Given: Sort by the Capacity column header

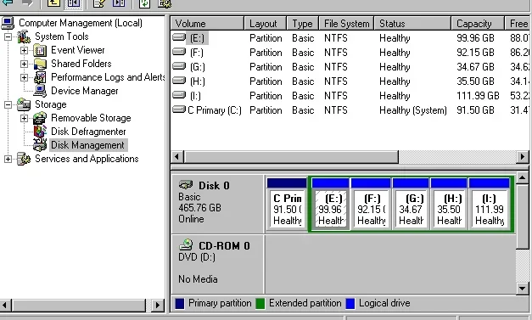Looking at the screenshot, I should point(478,24).
